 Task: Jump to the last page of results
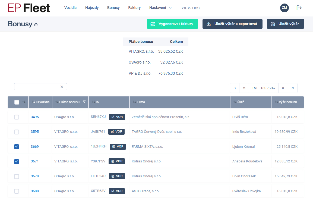293,88
